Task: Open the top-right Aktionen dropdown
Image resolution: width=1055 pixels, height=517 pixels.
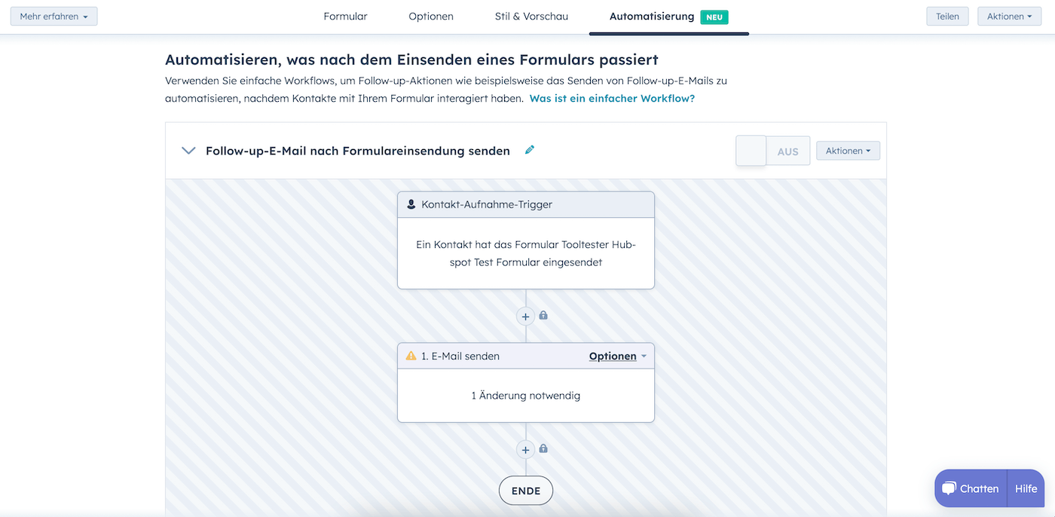Action: [1009, 16]
